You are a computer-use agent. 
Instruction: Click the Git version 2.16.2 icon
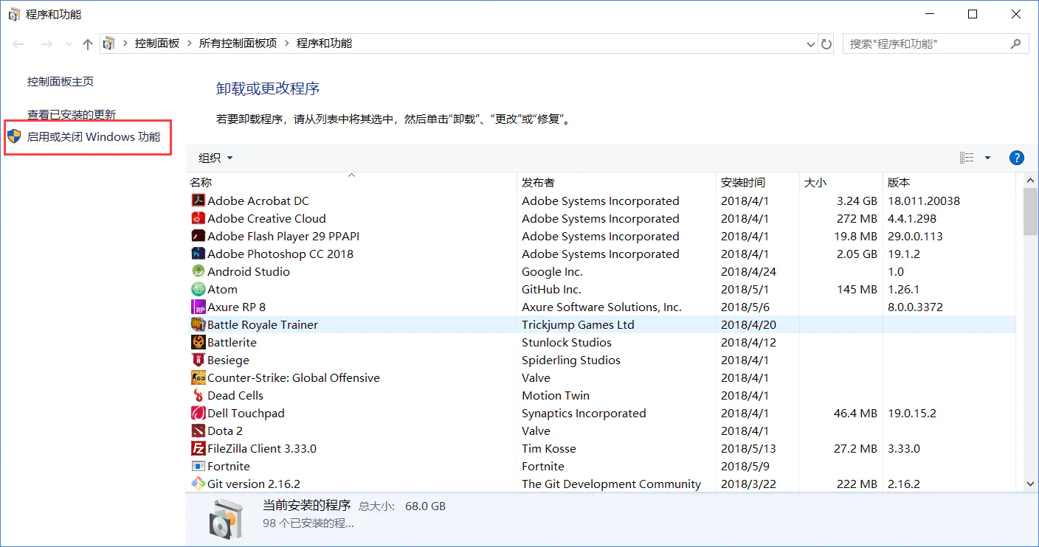[x=198, y=484]
